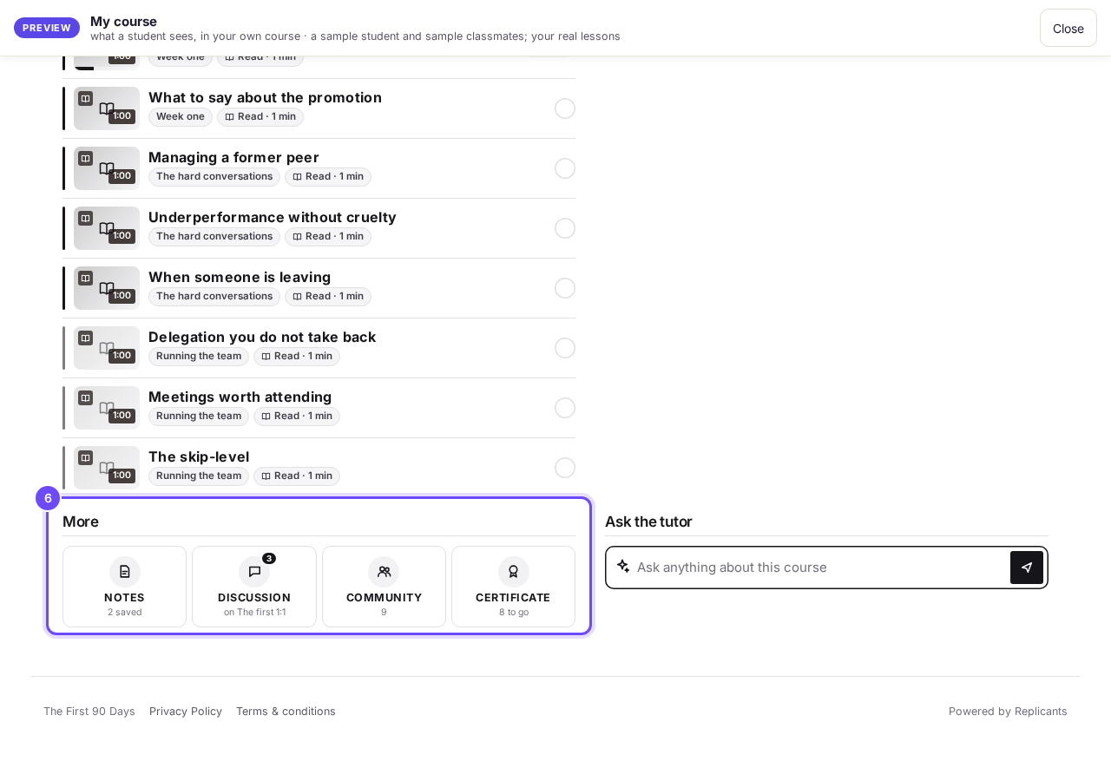
Task: Open the Terms & conditions link
Action: pos(286,712)
